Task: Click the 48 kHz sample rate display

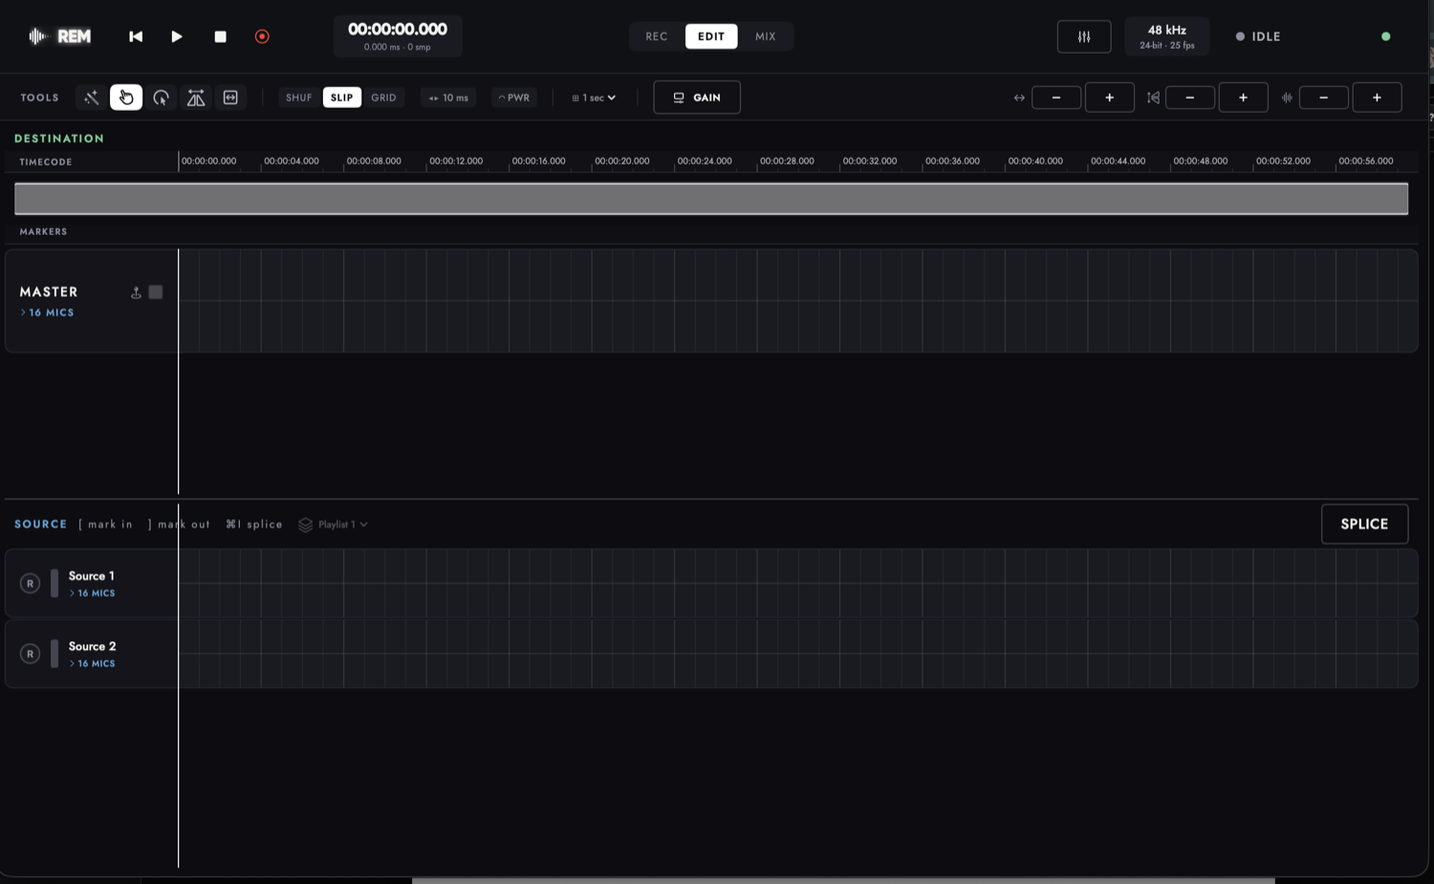Action: click(1167, 36)
